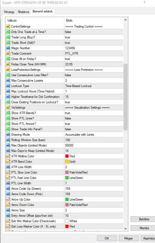The height and width of the screenshot is (243, 155).
Task: Click the Lockout Type icon
Action: (8, 86)
